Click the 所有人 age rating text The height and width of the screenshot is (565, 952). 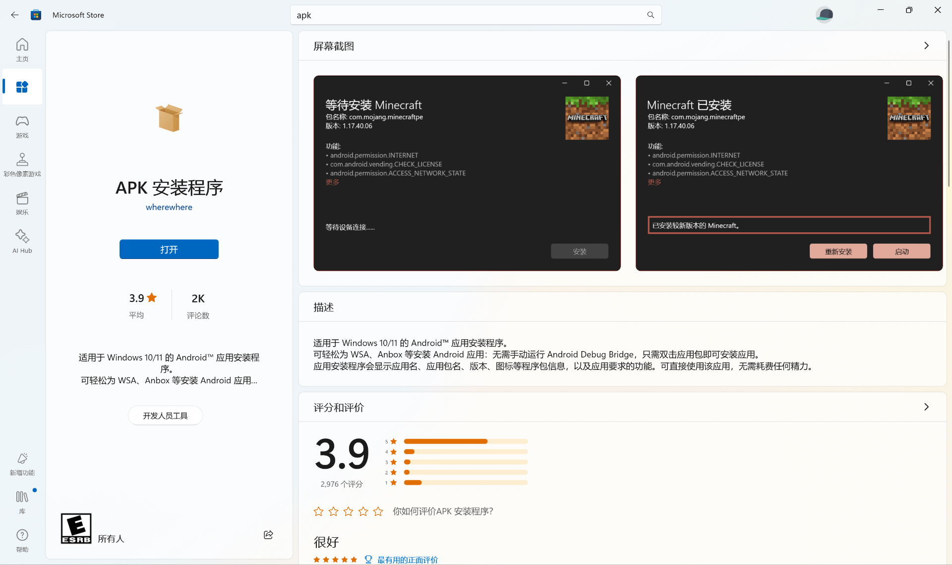click(111, 539)
